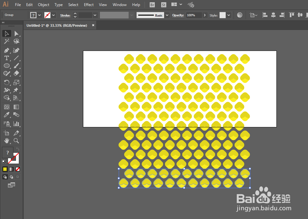Select the Magic Wand tool
This screenshot has height=219, width=308.
coord(7,41)
